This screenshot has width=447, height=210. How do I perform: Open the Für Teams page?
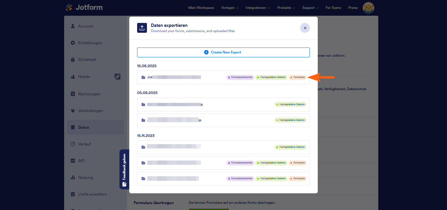tap(333, 8)
